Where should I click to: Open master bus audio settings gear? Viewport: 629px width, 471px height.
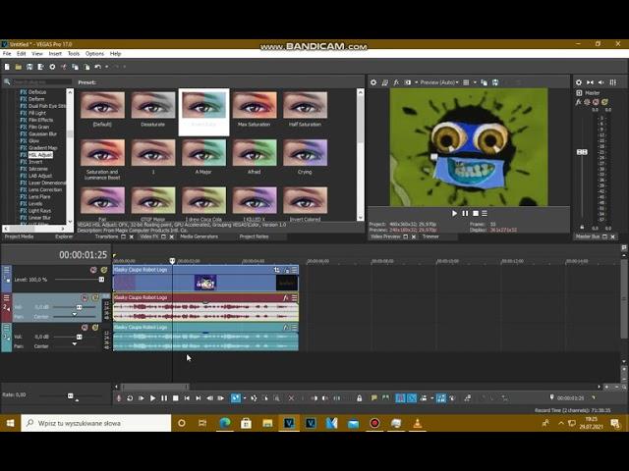(579, 82)
